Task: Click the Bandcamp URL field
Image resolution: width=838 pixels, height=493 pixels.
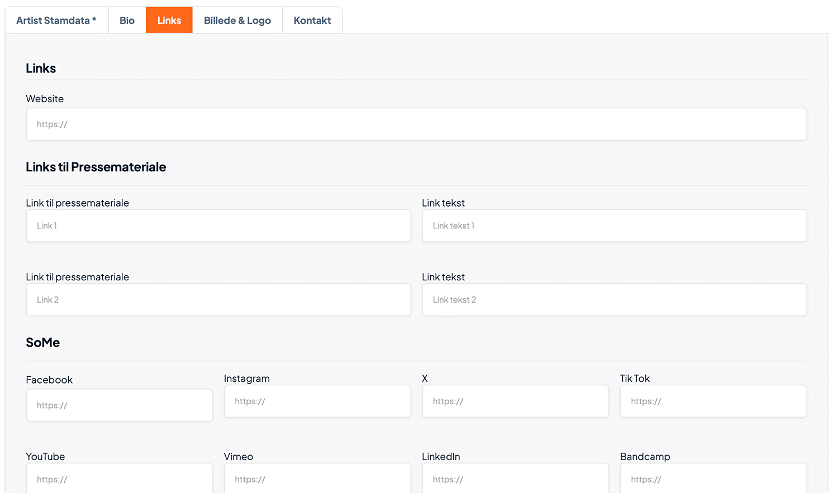Action: 713,479
